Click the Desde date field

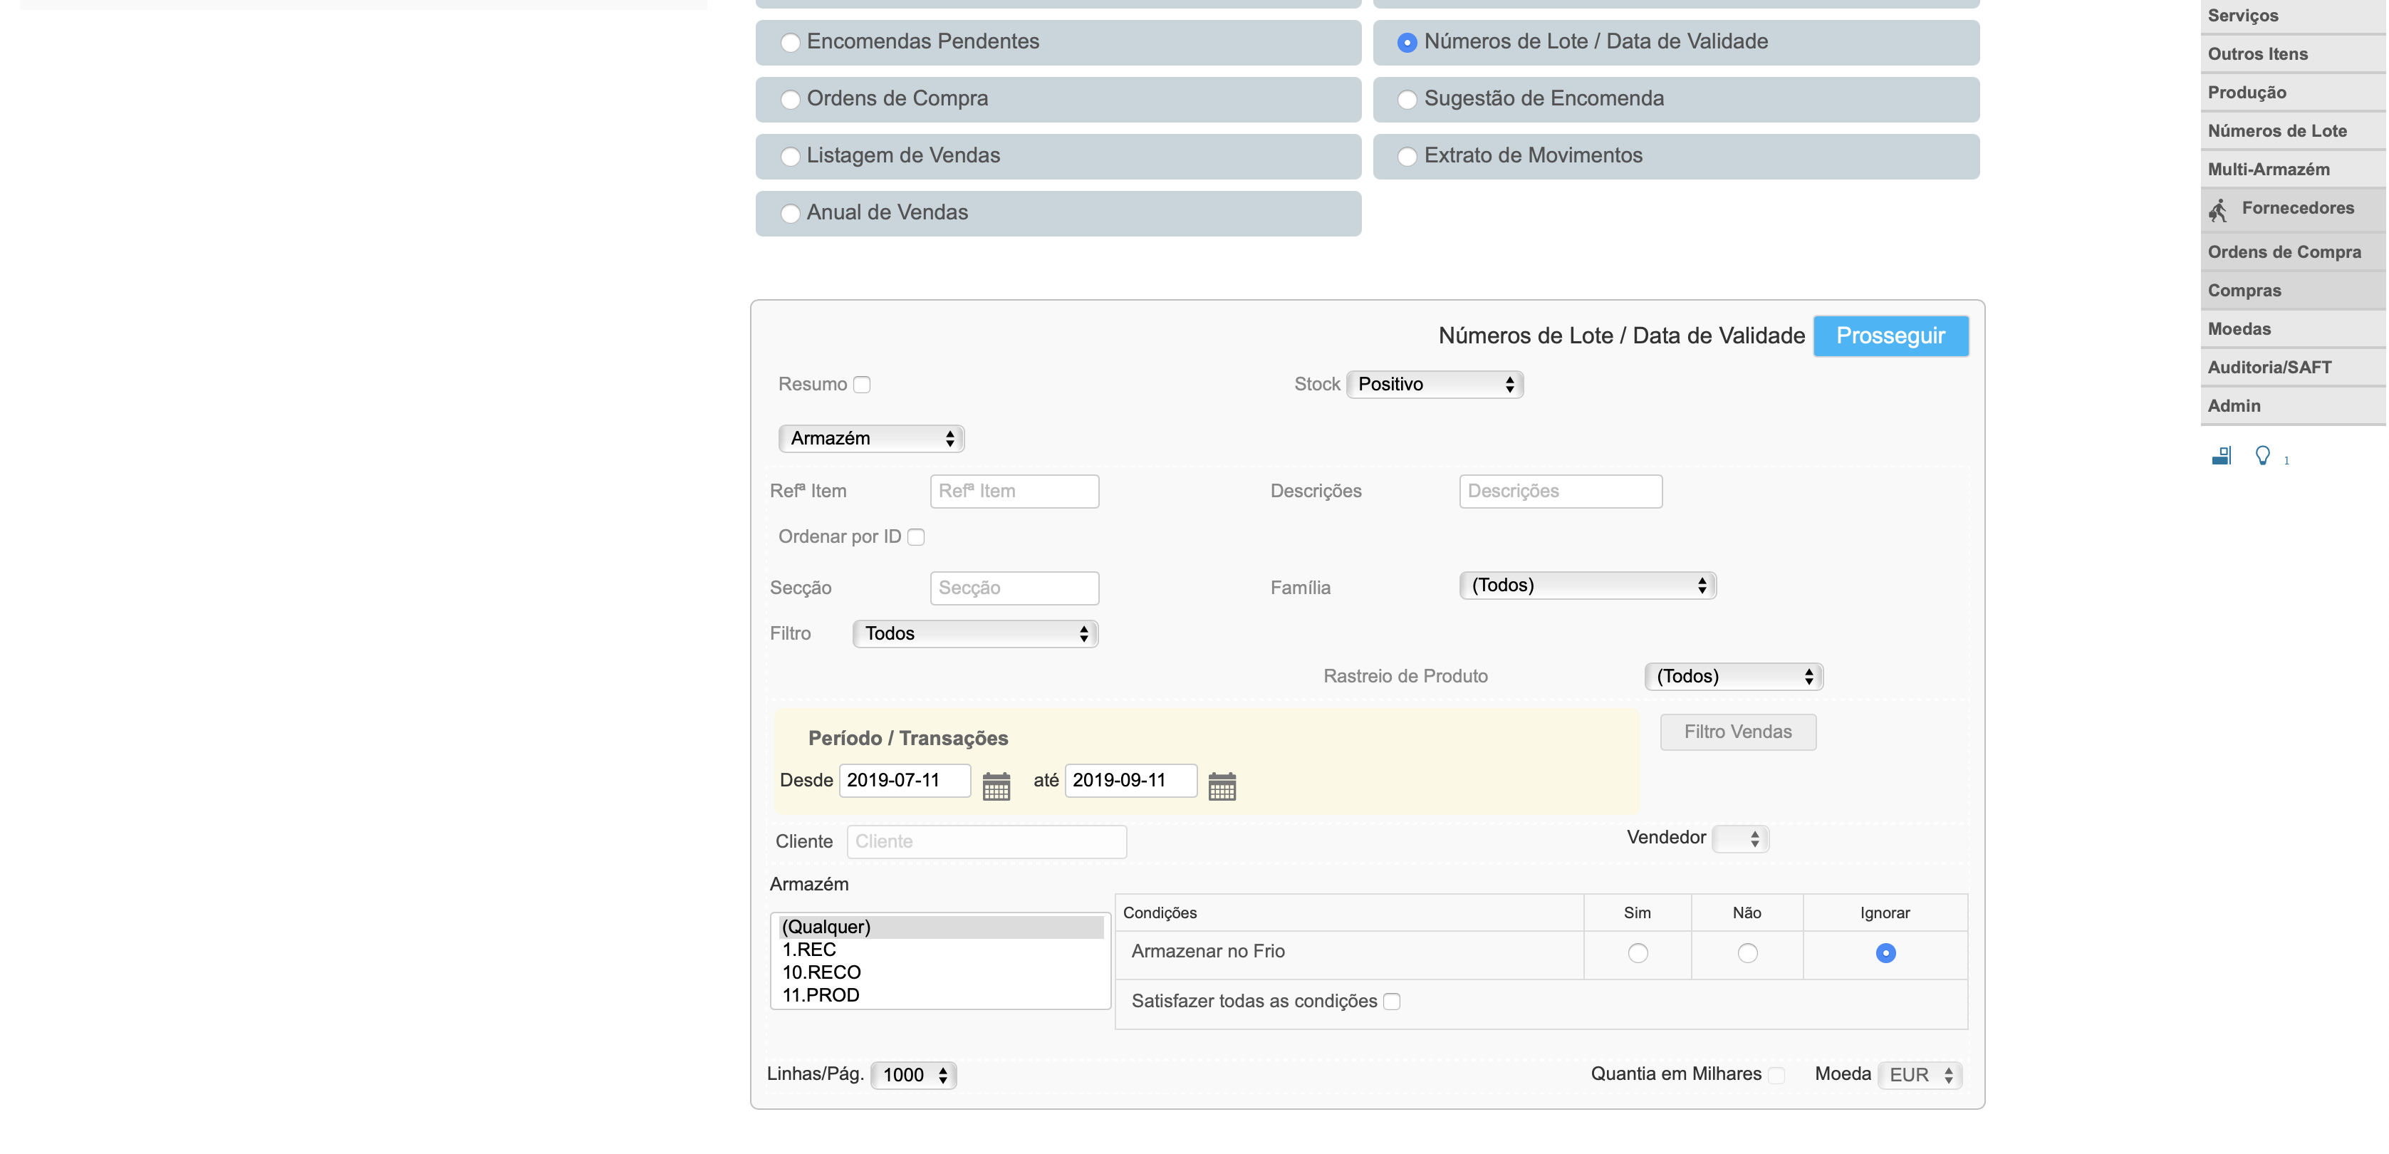pyautogui.click(x=905, y=781)
